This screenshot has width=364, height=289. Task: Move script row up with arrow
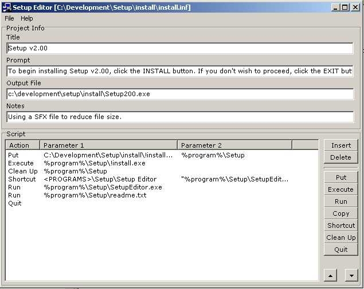coord(330,276)
